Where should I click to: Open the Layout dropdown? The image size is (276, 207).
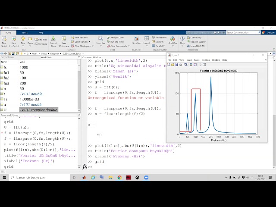[x=147, y=41]
